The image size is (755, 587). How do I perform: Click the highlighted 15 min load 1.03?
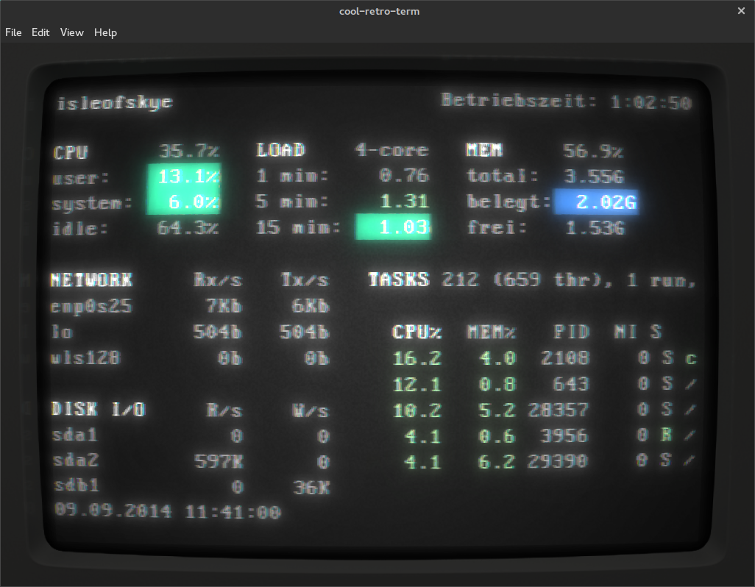click(x=394, y=227)
